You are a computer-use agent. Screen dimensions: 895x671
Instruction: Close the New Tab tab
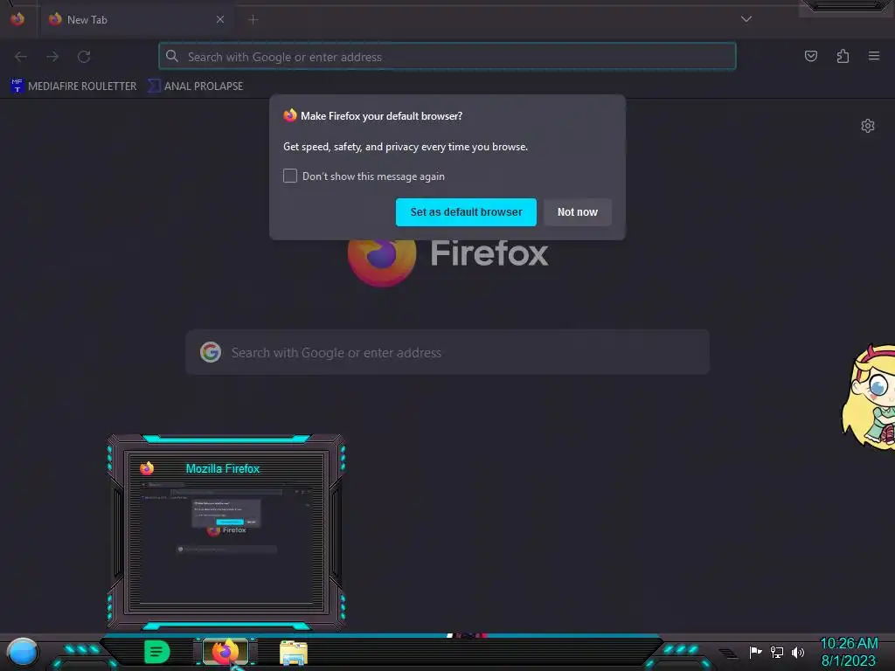pos(220,19)
